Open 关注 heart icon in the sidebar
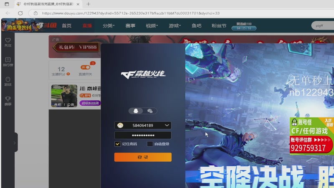This screenshot has height=188, width=334. [x=8, y=42]
